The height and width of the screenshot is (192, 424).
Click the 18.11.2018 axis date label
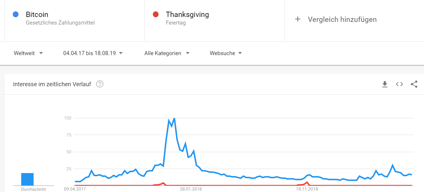pos(307,189)
